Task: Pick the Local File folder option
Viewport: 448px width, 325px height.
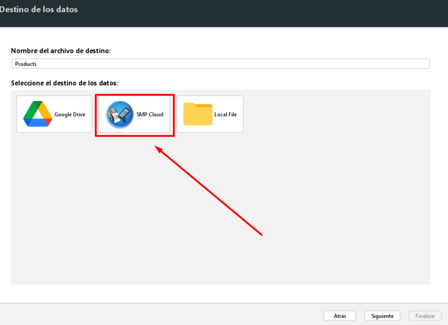Action: [x=210, y=114]
